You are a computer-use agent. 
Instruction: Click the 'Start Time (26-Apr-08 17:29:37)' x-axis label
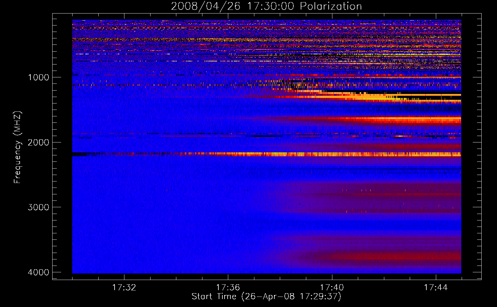266,297
